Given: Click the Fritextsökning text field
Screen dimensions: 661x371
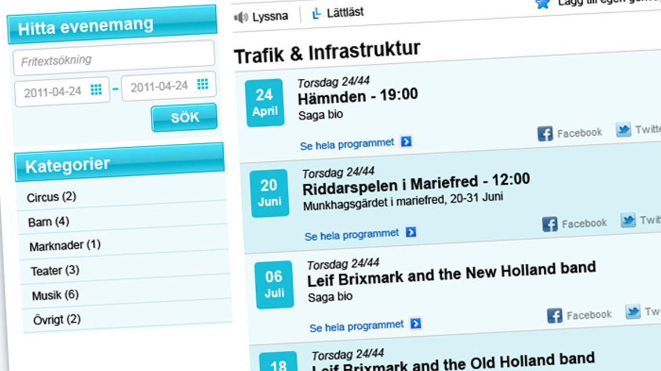Looking at the screenshot, I should pyautogui.click(x=114, y=59).
